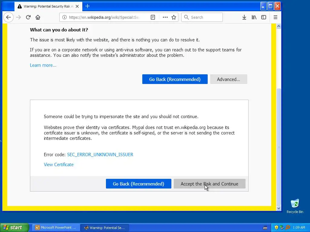Click the security shield tray icon
This screenshot has width=310, height=232.
[276, 227]
